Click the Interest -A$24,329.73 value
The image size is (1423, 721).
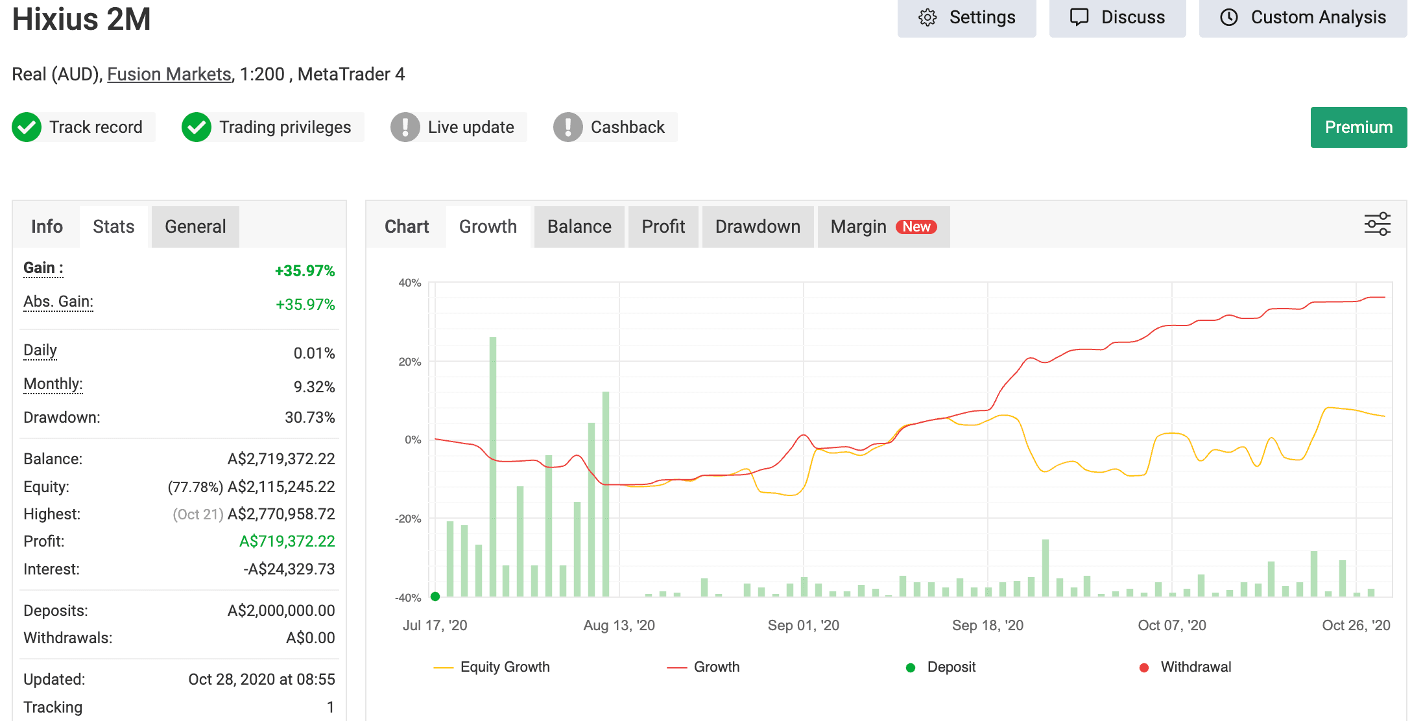(x=289, y=569)
